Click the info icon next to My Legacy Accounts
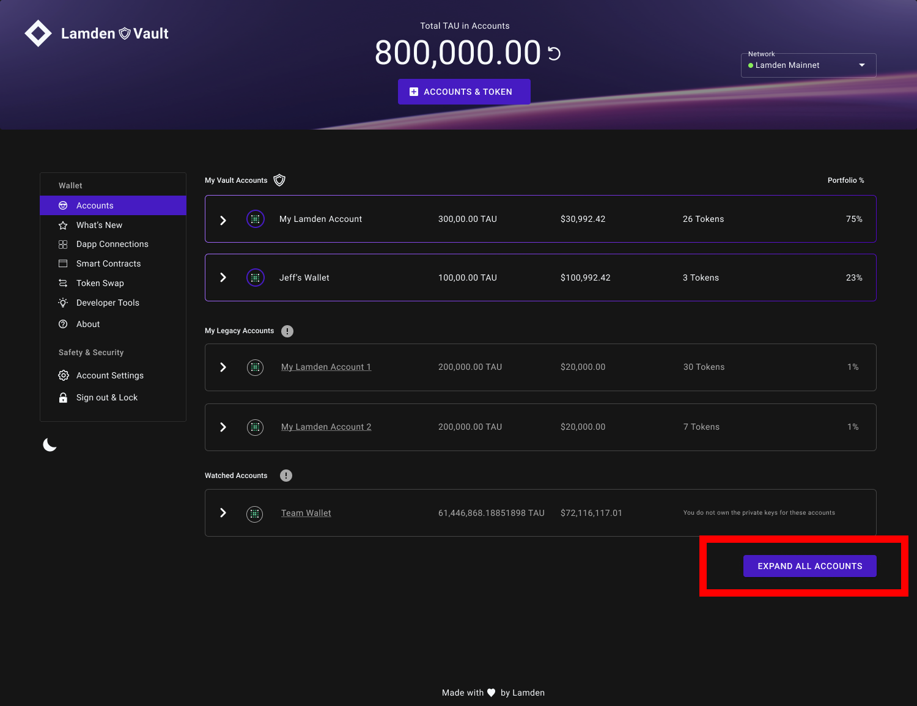This screenshot has width=917, height=706. click(x=287, y=331)
